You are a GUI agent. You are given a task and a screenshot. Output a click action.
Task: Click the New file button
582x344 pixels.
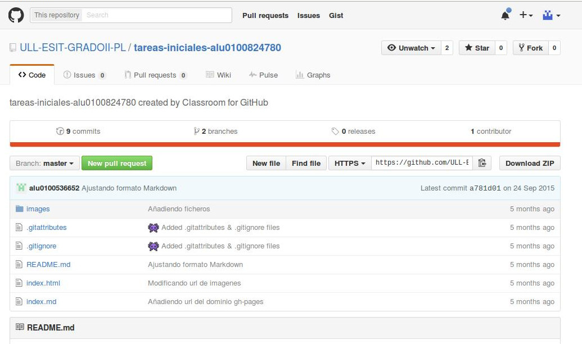click(x=266, y=163)
